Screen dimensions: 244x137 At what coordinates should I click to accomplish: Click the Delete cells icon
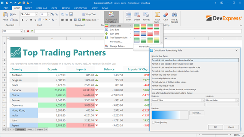point(137,15)
